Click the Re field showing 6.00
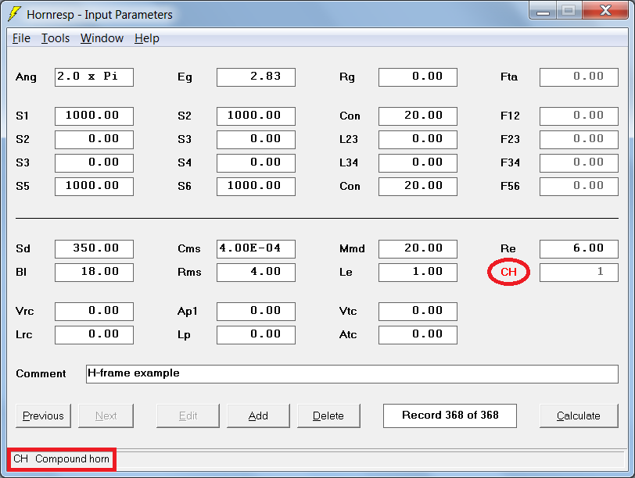The image size is (635, 478). pyautogui.click(x=579, y=248)
